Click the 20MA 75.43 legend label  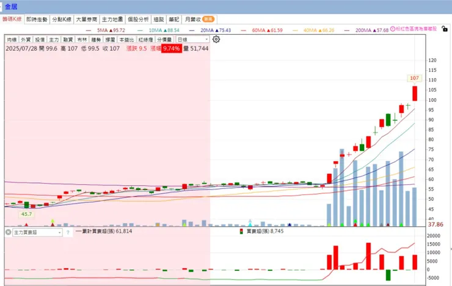click(216, 30)
